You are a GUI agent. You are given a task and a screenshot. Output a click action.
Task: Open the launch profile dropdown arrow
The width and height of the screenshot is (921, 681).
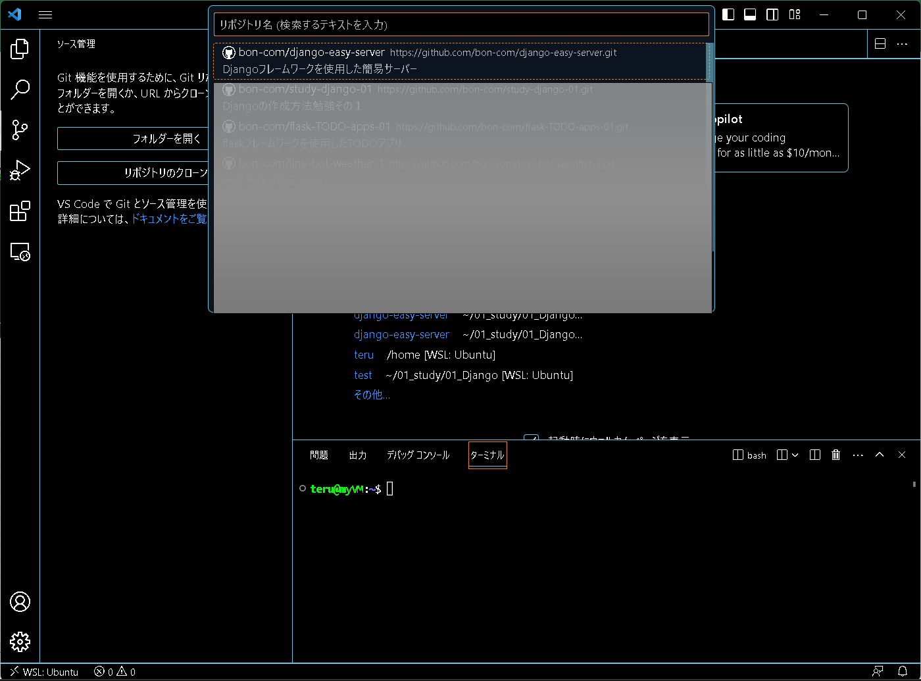tap(795, 455)
